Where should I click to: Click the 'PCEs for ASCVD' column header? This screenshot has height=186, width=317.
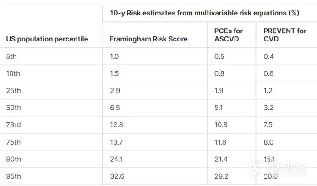coord(229,35)
